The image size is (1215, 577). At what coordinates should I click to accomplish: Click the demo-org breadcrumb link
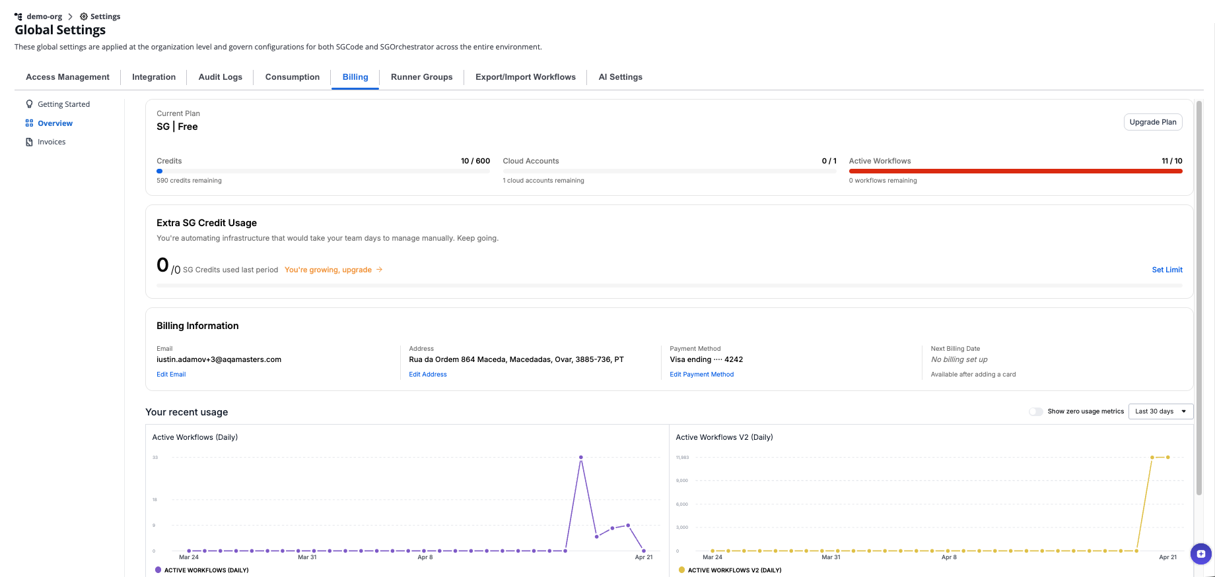(x=44, y=16)
